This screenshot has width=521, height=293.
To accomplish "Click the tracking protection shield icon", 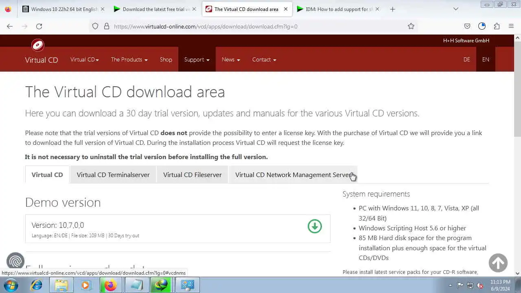I will 95,26.
